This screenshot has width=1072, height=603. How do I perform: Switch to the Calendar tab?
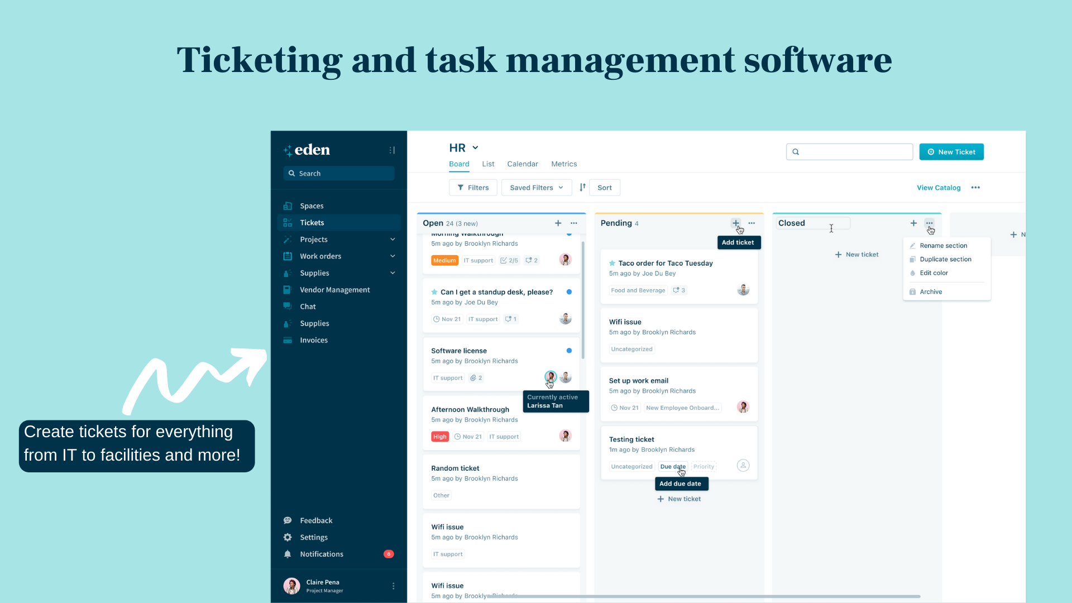coord(522,164)
